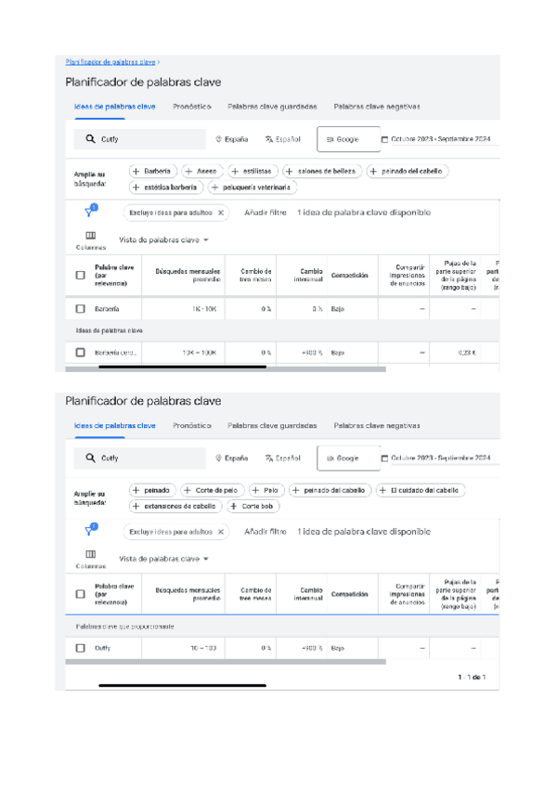The width and height of the screenshot is (557, 787).
Task: Add 'extensiones de cabello' via its plus icon
Action: (x=136, y=507)
